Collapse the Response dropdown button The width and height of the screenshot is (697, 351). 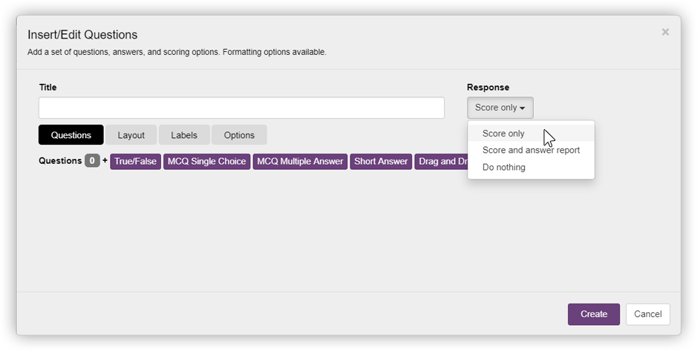[500, 108]
